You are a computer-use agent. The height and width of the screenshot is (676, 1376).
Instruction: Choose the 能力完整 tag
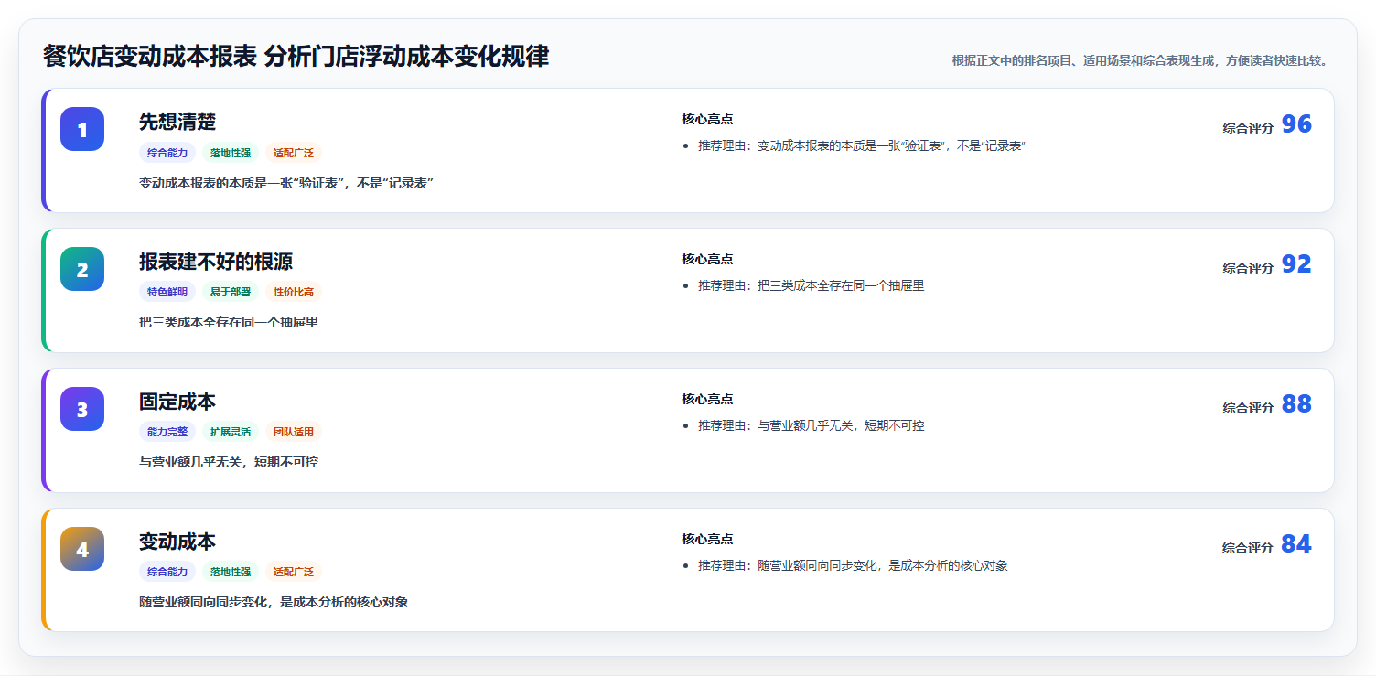(x=167, y=432)
